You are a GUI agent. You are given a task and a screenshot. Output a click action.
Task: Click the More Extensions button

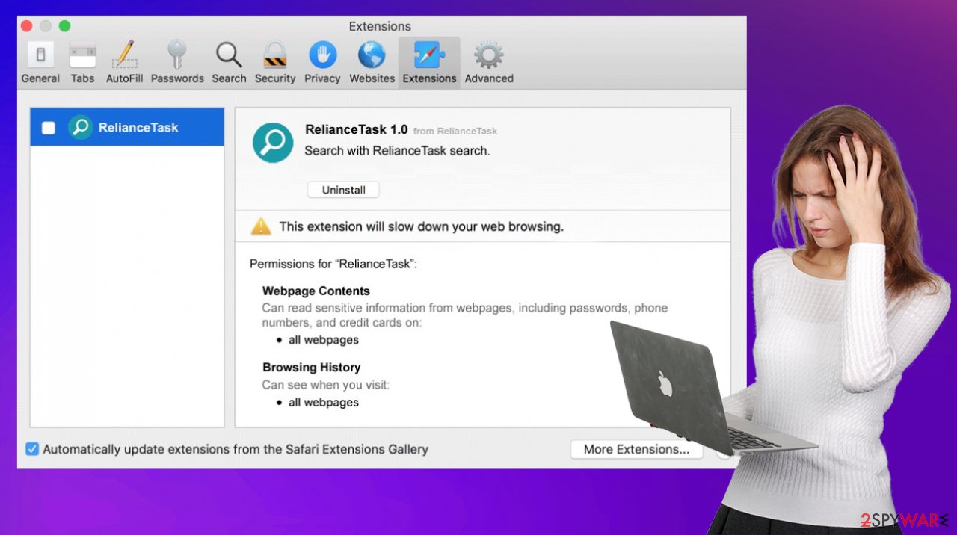(x=636, y=449)
